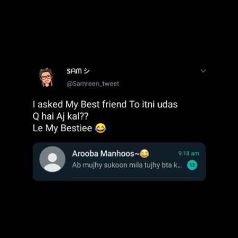Image resolution: width=238 pixels, height=238 pixels.
Task: Open the SAM display name profile
Action: (74, 71)
